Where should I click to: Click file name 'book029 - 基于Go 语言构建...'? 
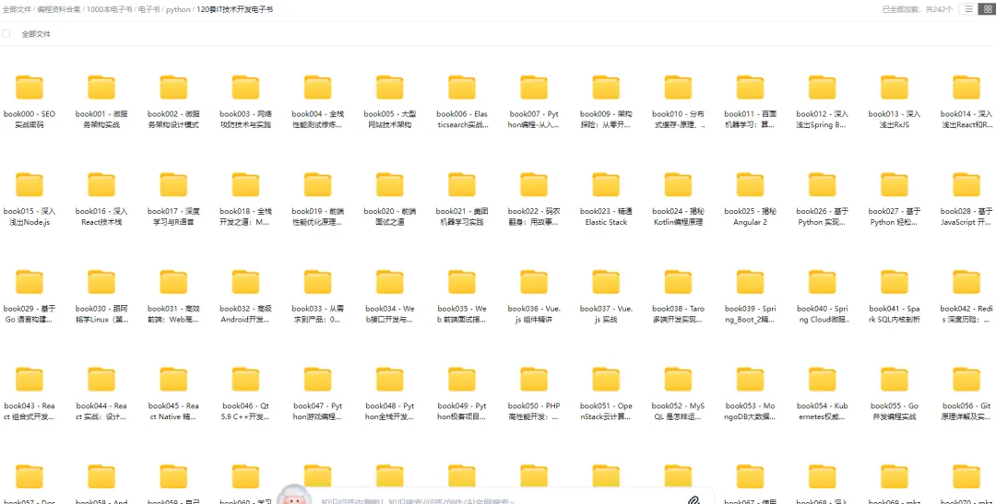30,313
